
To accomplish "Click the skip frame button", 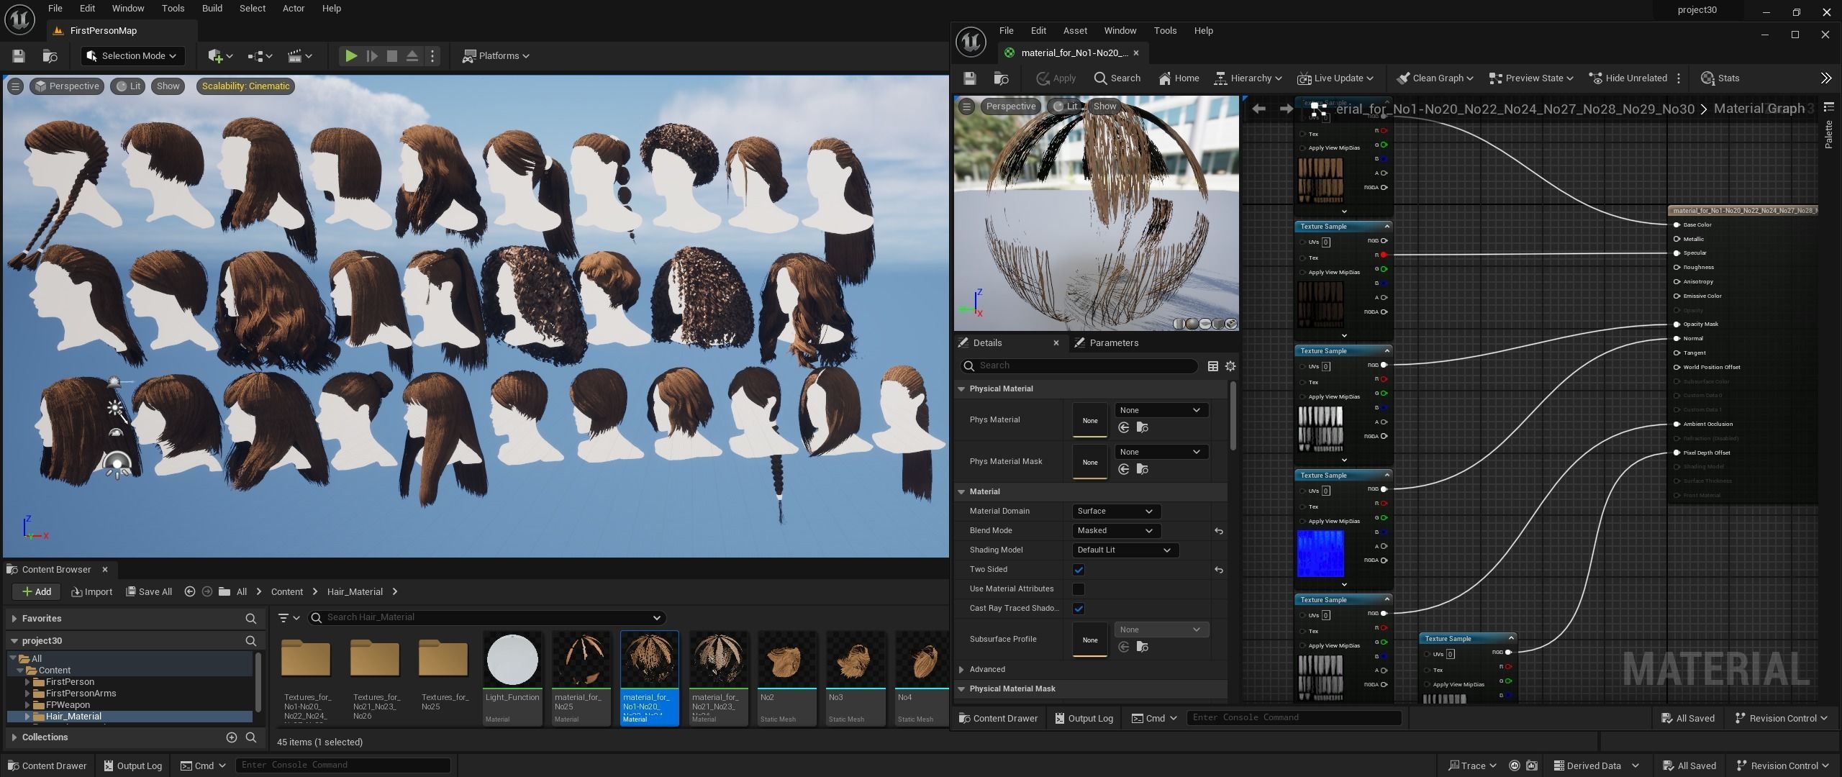I will click(x=372, y=55).
